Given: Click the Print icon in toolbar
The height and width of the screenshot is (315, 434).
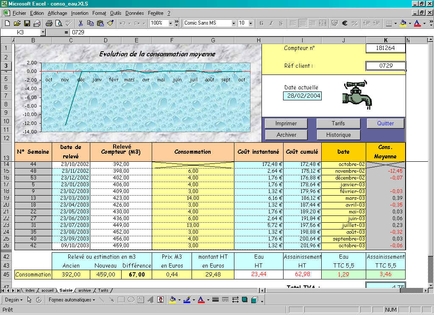Looking at the screenshot, I should pos(49,23).
